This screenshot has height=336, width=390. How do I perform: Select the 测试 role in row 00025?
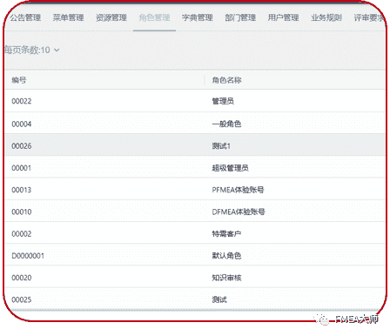[219, 299]
